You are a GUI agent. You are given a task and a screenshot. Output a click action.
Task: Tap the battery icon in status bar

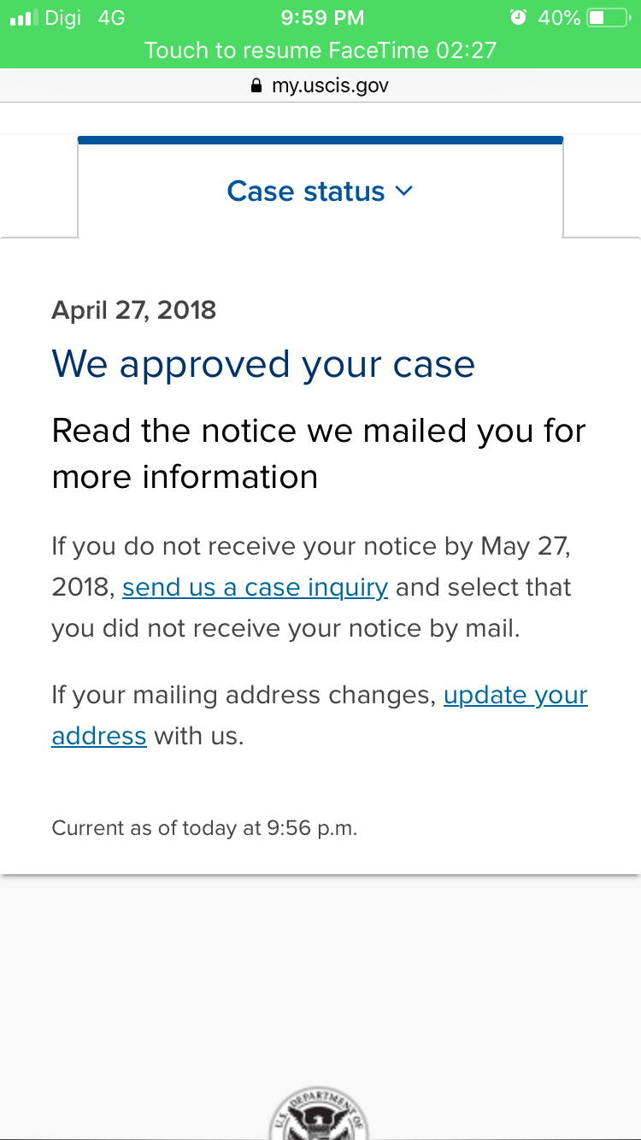[608, 17]
